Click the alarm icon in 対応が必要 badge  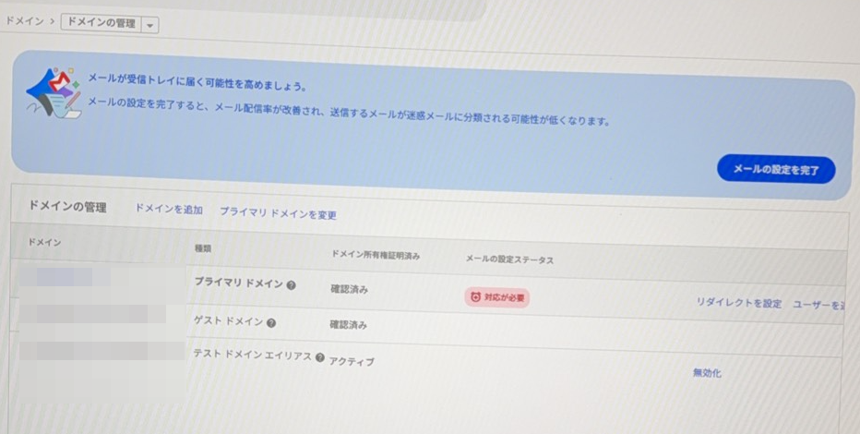[475, 296]
